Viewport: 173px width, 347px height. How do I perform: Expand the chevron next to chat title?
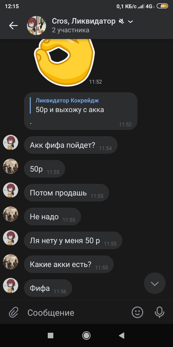131,22
